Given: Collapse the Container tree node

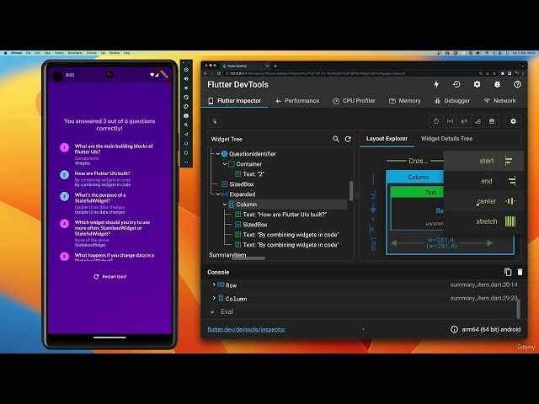Looking at the screenshot, I should click(225, 164).
